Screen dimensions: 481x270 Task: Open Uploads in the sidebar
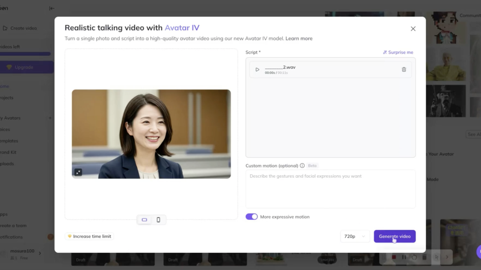(x=7, y=163)
